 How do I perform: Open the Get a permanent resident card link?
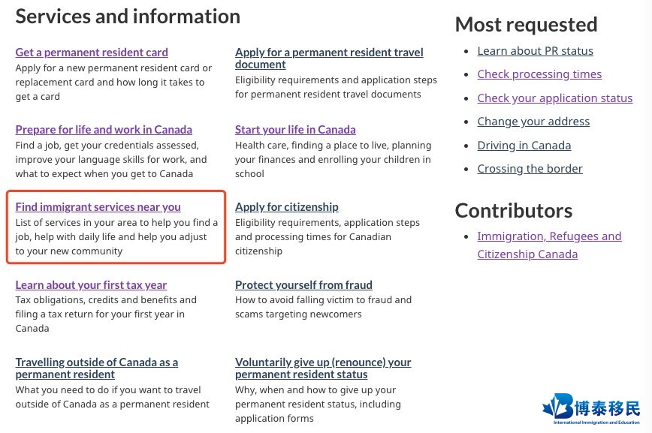point(92,53)
